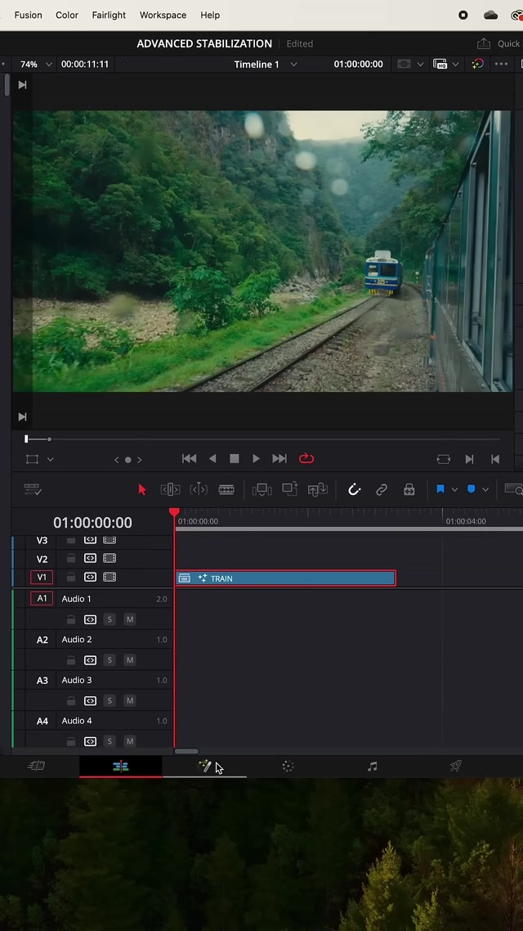The width and height of the screenshot is (523, 931).
Task: Select the TRAIN clip on the timeline
Action: 286,578
